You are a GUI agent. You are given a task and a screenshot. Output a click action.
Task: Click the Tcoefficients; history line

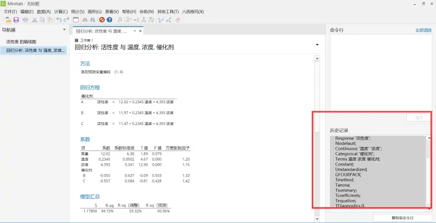tap(348, 196)
